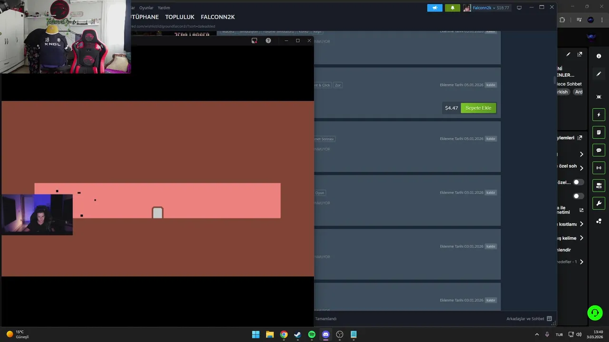609x342 pixels.
Task: Click kaldır in the 'met Sonrası' tag item
Action: point(491,139)
